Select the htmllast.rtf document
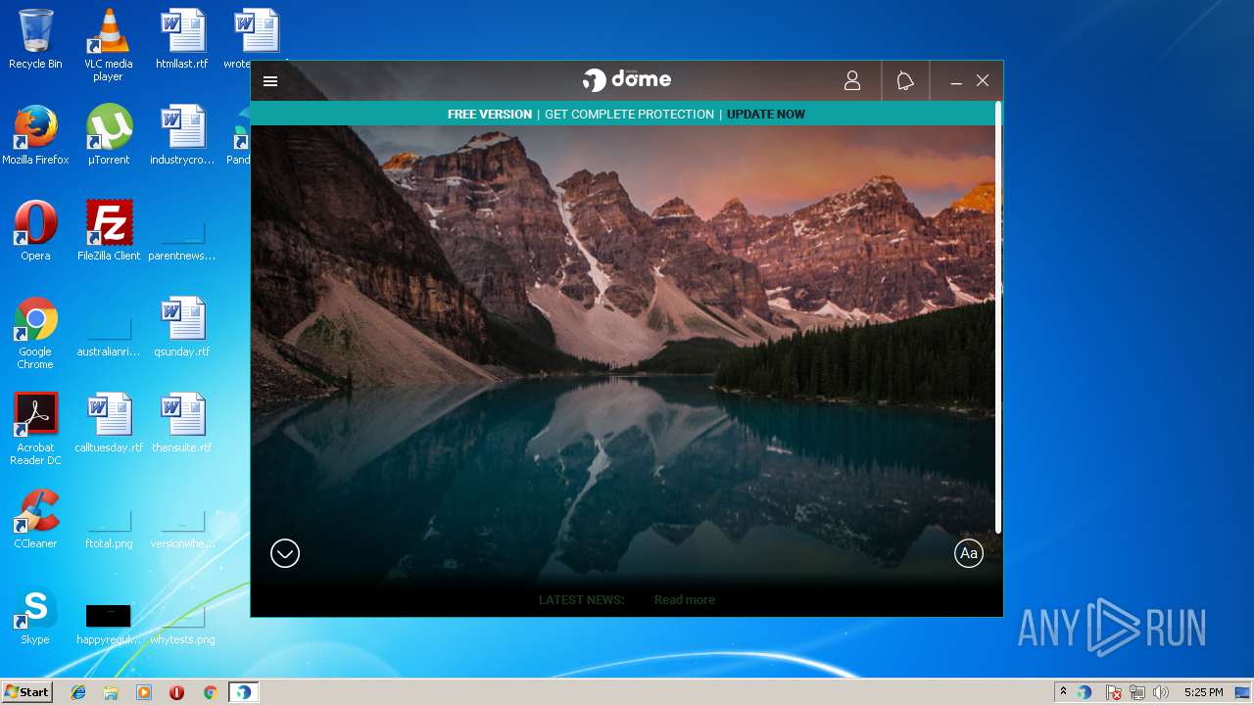This screenshot has height=705, width=1254. [x=182, y=39]
